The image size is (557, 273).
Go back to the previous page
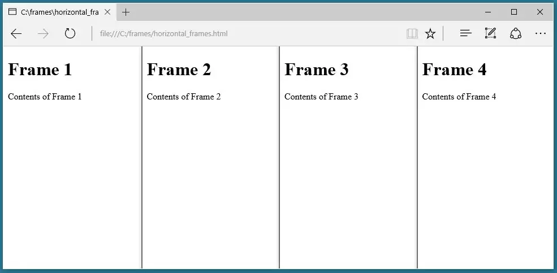tap(16, 34)
